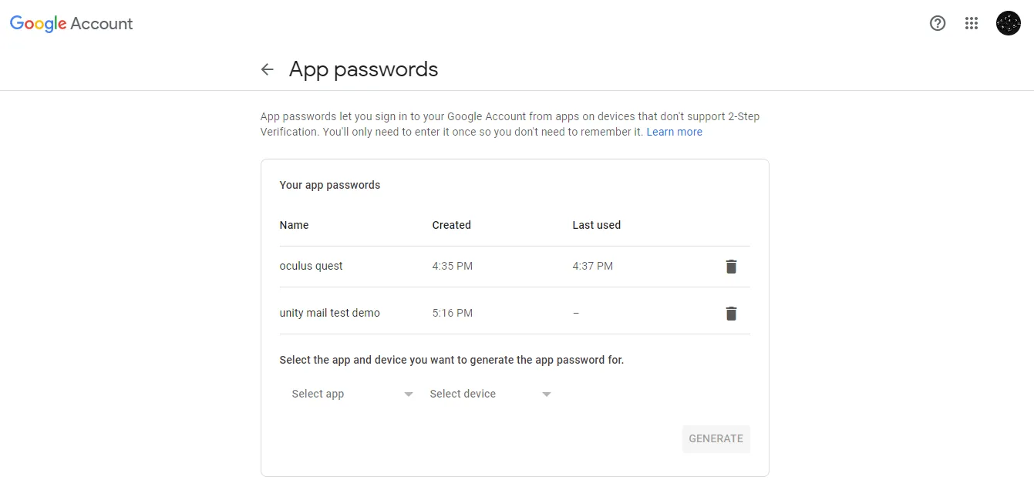Open the Help question mark icon
This screenshot has height=480, width=1034.
pyautogui.click(x=938, y=23)
